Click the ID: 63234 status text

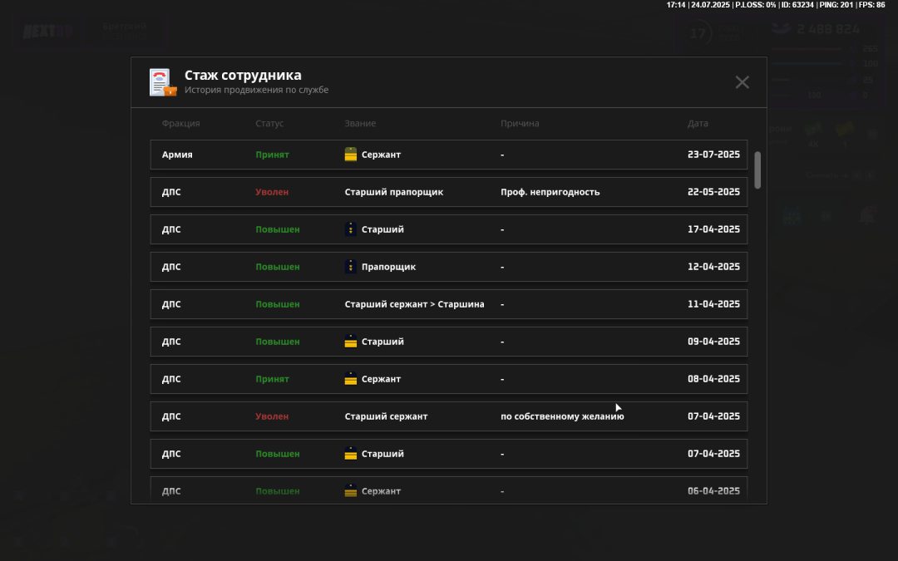[x=797, y=5]
